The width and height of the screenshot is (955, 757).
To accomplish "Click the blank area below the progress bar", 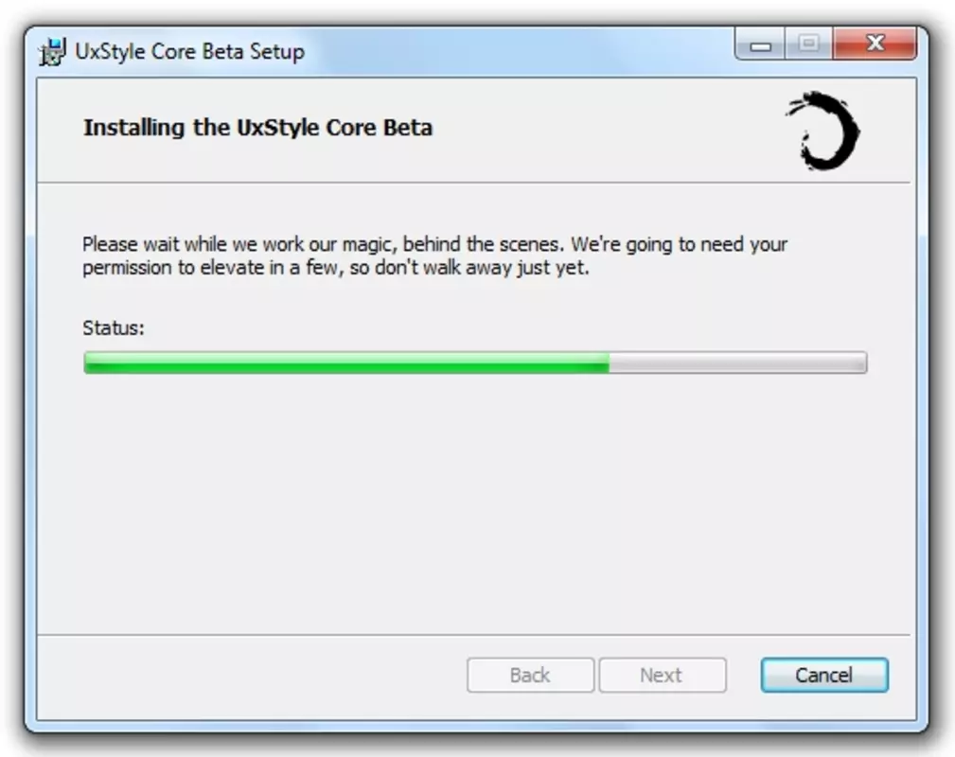I will 475,500.
